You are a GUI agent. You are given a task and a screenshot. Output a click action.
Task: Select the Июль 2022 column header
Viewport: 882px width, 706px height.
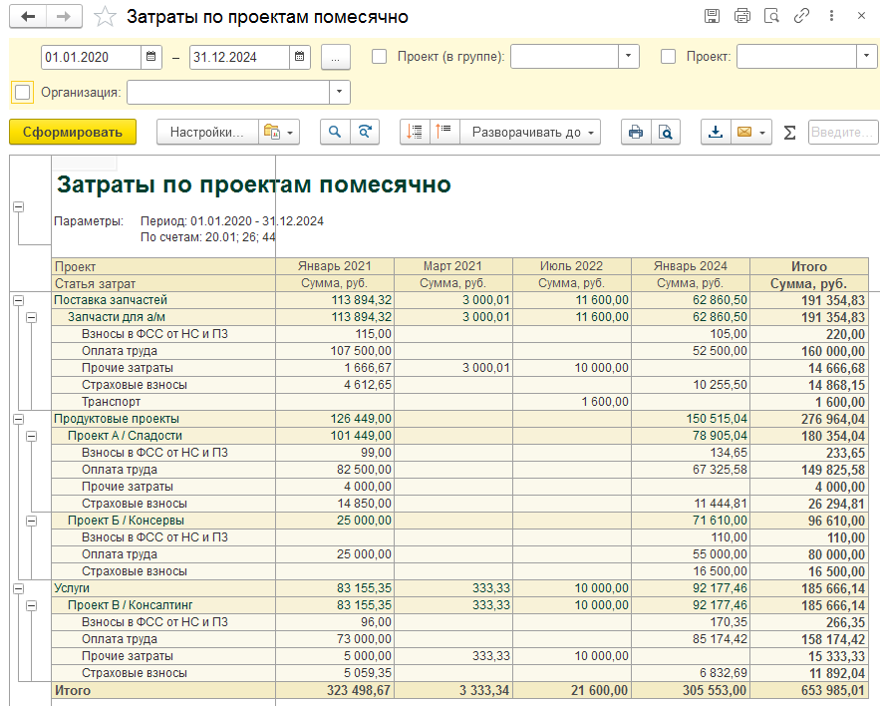(x=572, y=266)
